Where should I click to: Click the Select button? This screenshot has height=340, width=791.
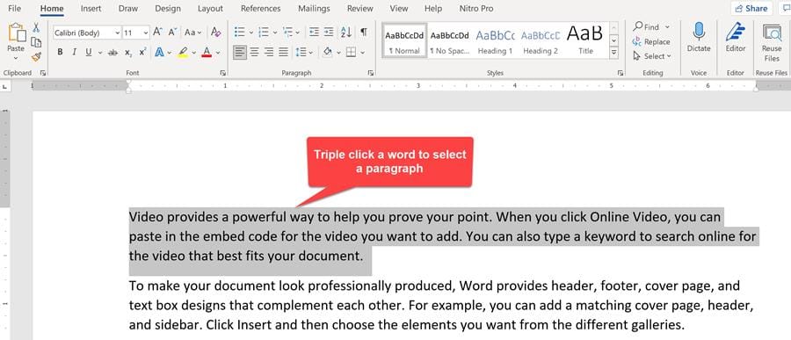[x=652, y=56]
